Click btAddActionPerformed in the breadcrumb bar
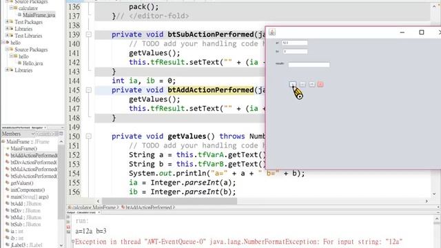This screenshot has width=441, height=248. pyautogui.click(x=149, y=207)
